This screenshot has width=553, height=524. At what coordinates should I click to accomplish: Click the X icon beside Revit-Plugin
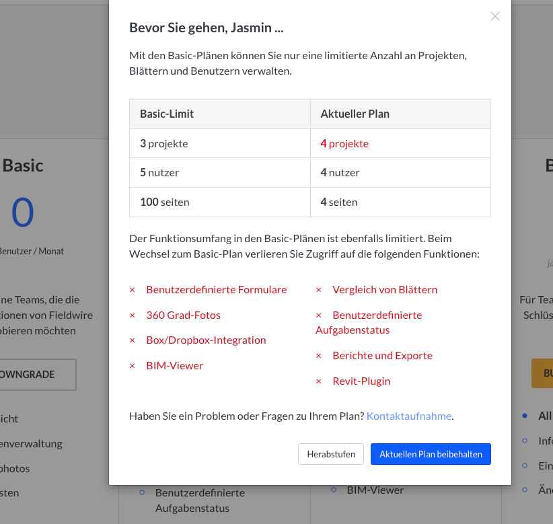[319, 381]
